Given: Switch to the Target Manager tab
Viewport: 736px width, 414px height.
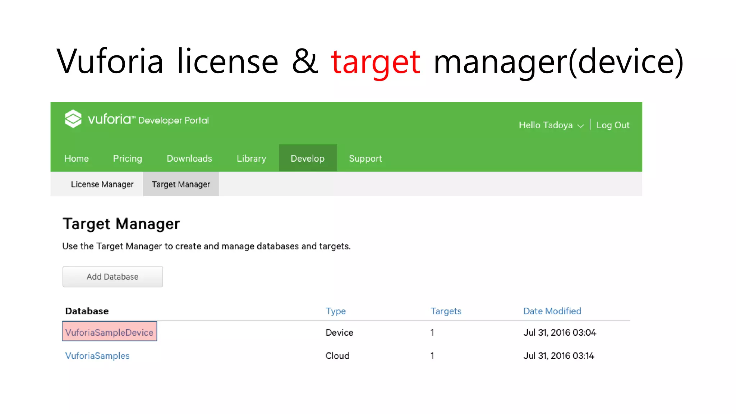Looking at the screenshot, I should (x=181, y=184).
